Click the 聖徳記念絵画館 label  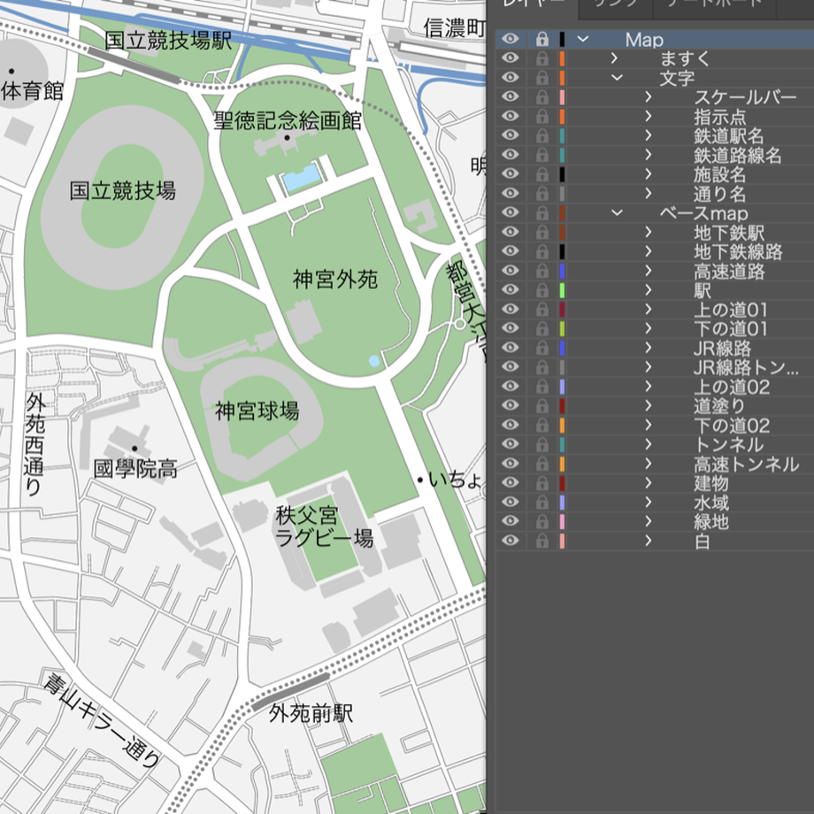288,120
